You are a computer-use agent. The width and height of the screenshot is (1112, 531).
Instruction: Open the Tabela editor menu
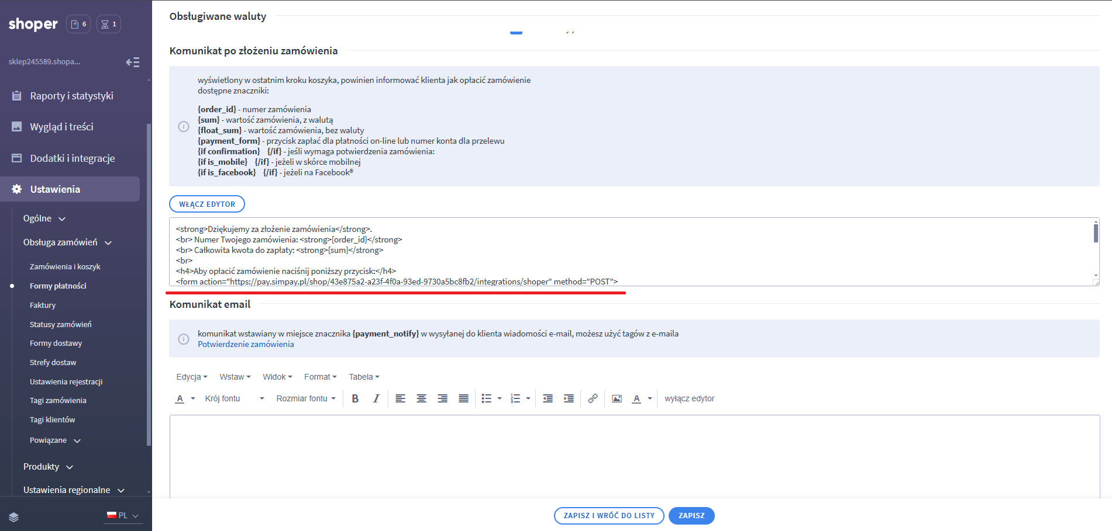364,377
